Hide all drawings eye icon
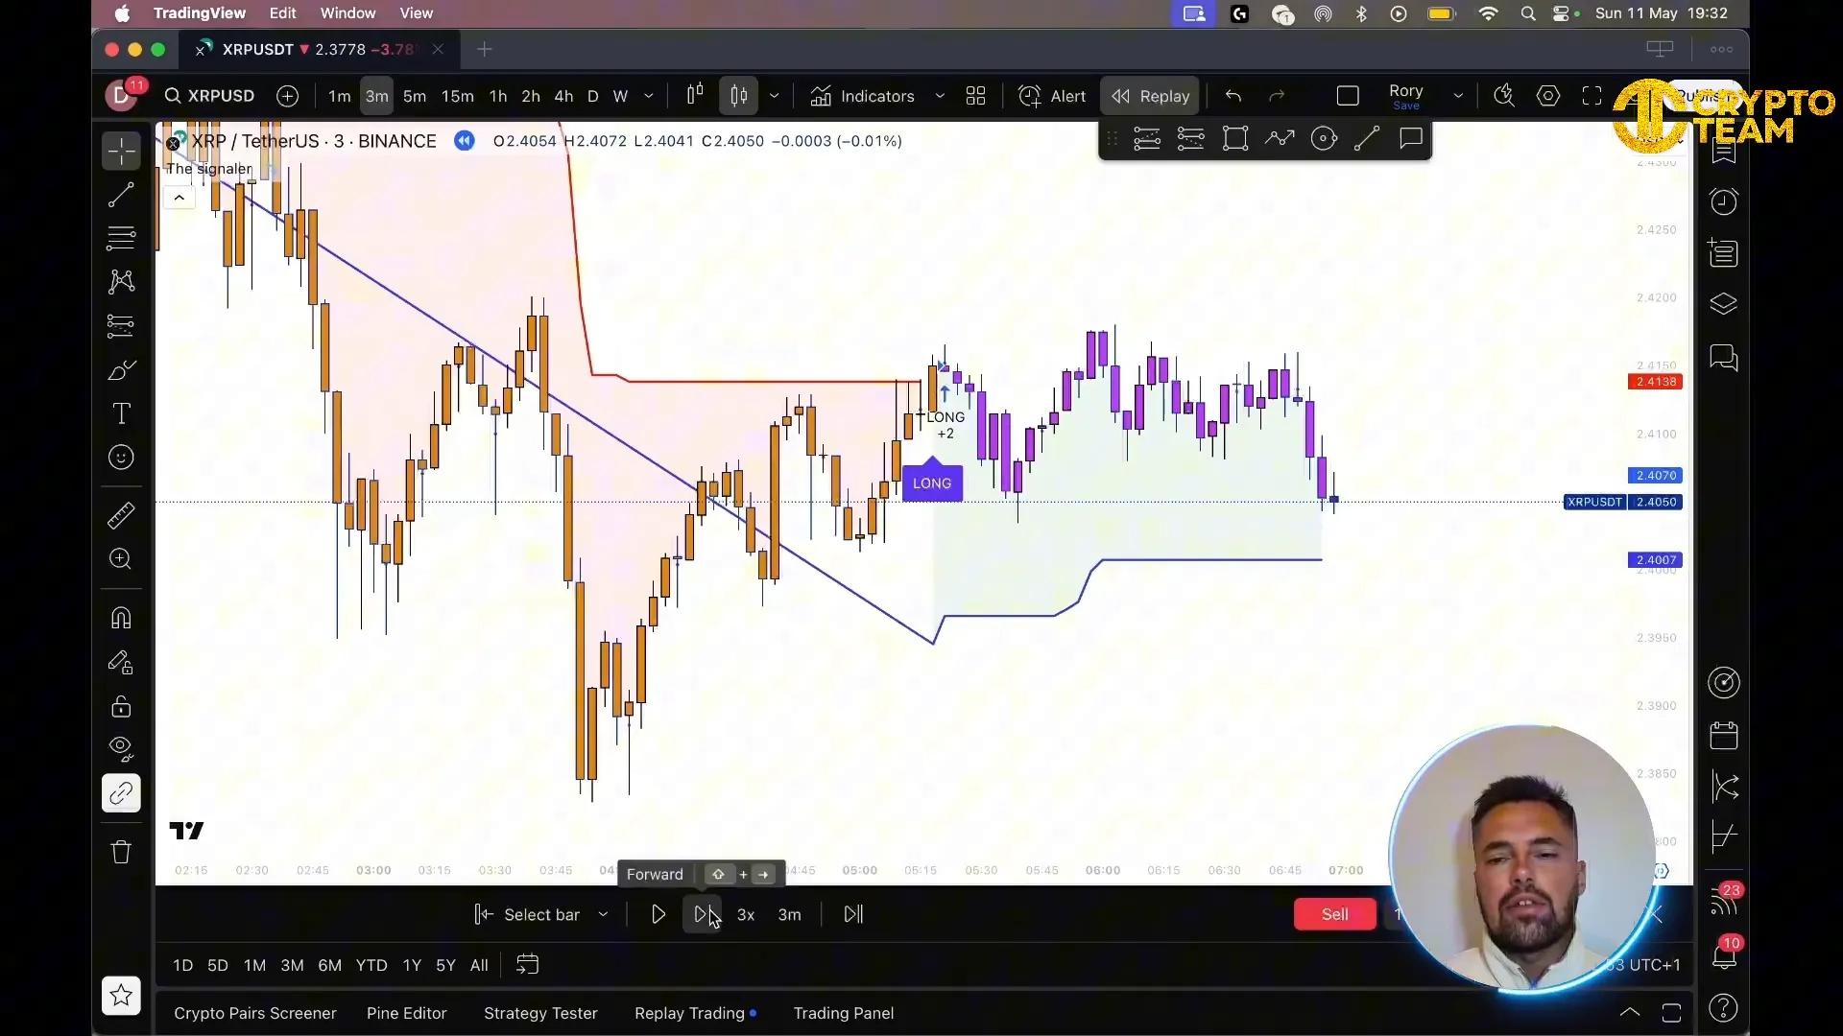The image size is (1843, 1036). tap(121, 749)
